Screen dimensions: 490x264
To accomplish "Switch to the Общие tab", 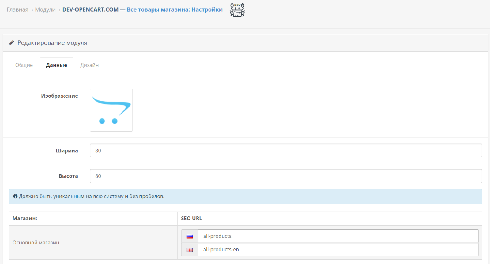I will pyautogui.click(x=24, y=65).
